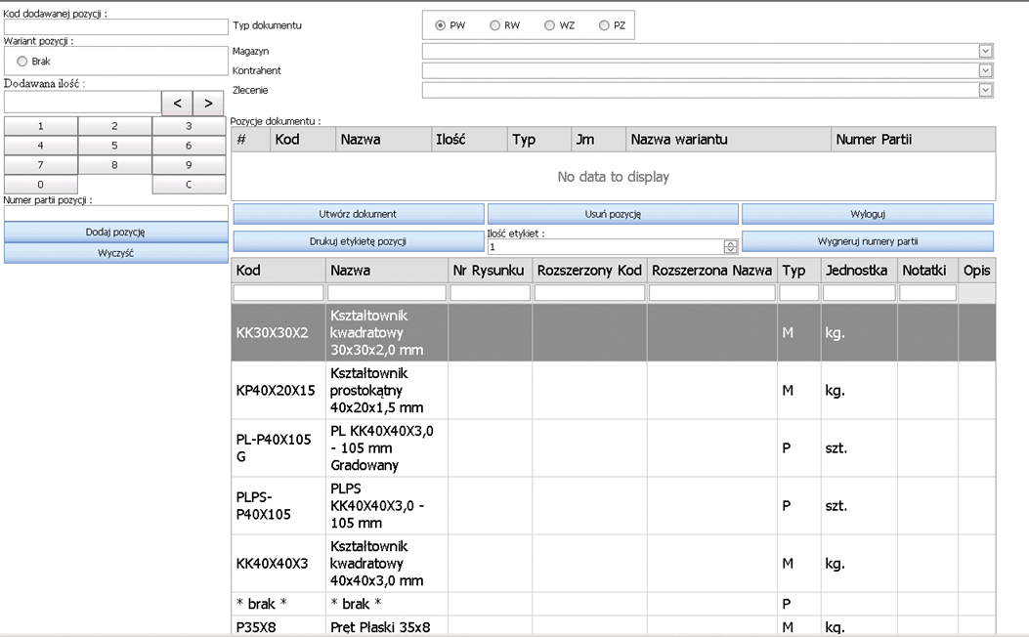
Task: Click the Rozszerzona Nazwa filter box
Action: (712, 292)
